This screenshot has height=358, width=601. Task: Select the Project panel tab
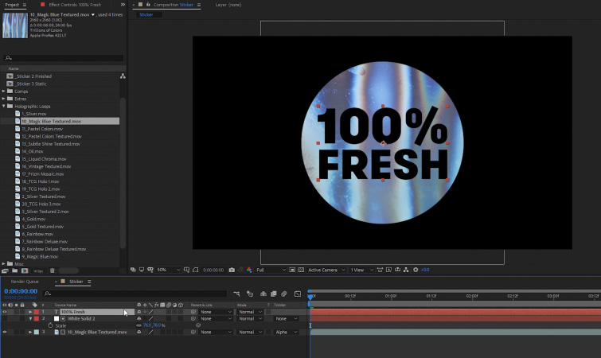coord(12,5)
